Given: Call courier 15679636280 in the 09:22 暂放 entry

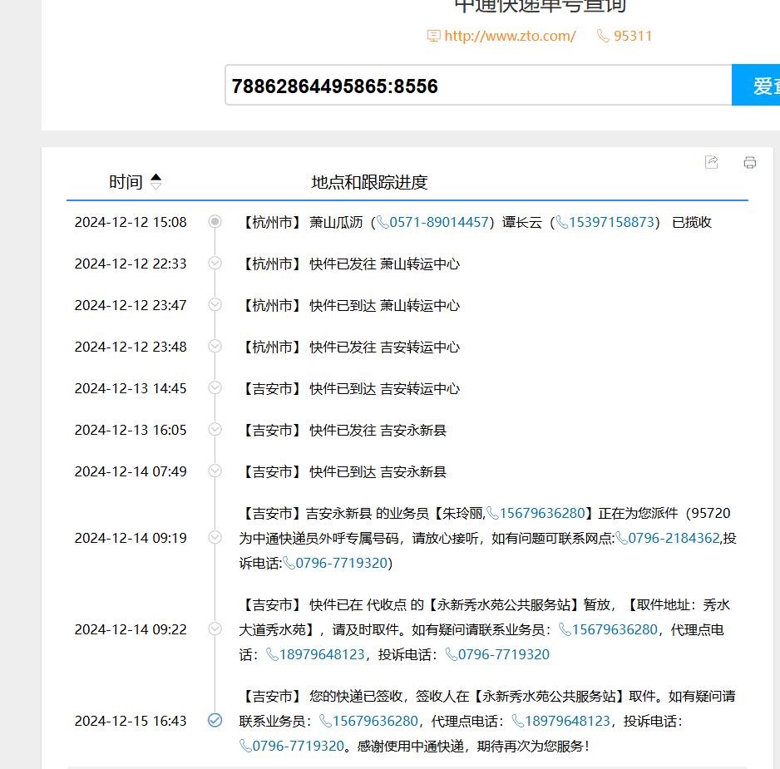Looking at the screenshot, I should 615,629.
